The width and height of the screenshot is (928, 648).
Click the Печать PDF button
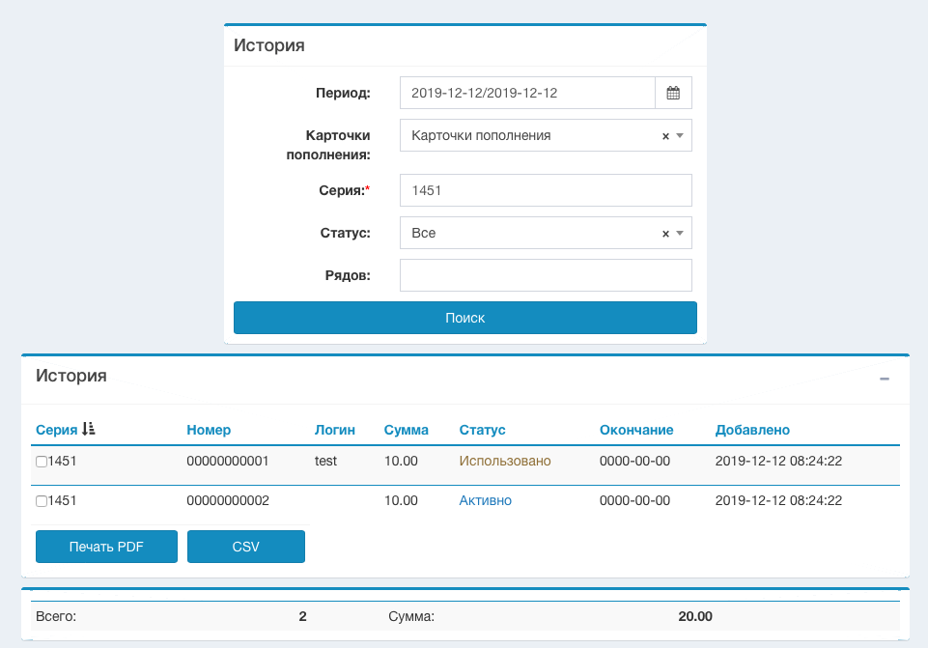click(106, 547)
